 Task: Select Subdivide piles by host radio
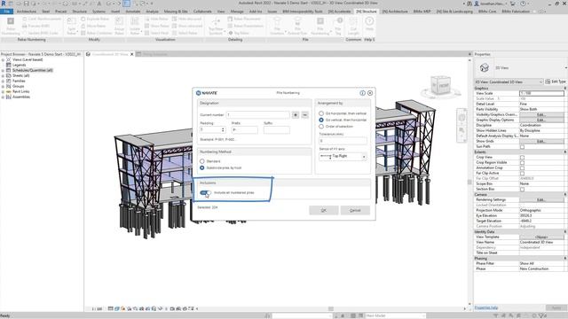tap(201, 167)
